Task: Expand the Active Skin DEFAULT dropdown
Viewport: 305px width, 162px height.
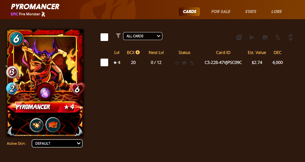Action: (57, 144)
